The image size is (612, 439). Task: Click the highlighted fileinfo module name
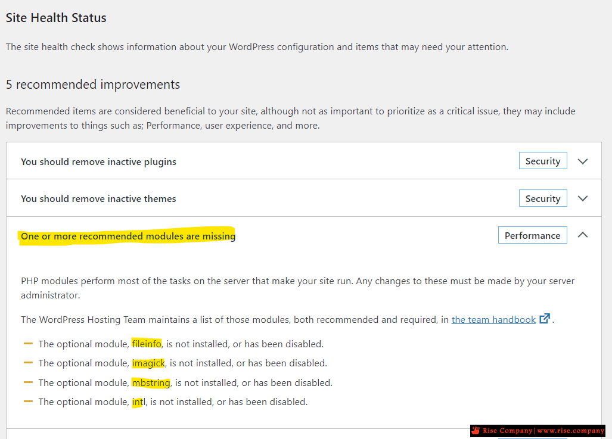coord(147,344)
